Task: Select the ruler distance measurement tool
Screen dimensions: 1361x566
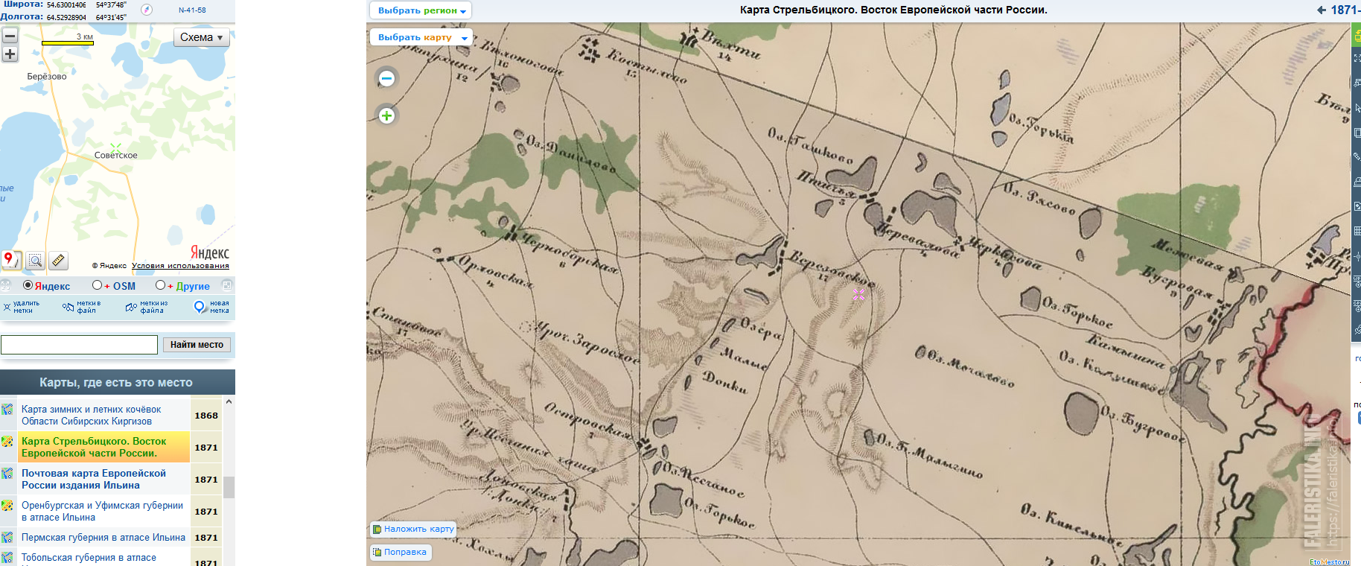Action: tap(58, 261)
